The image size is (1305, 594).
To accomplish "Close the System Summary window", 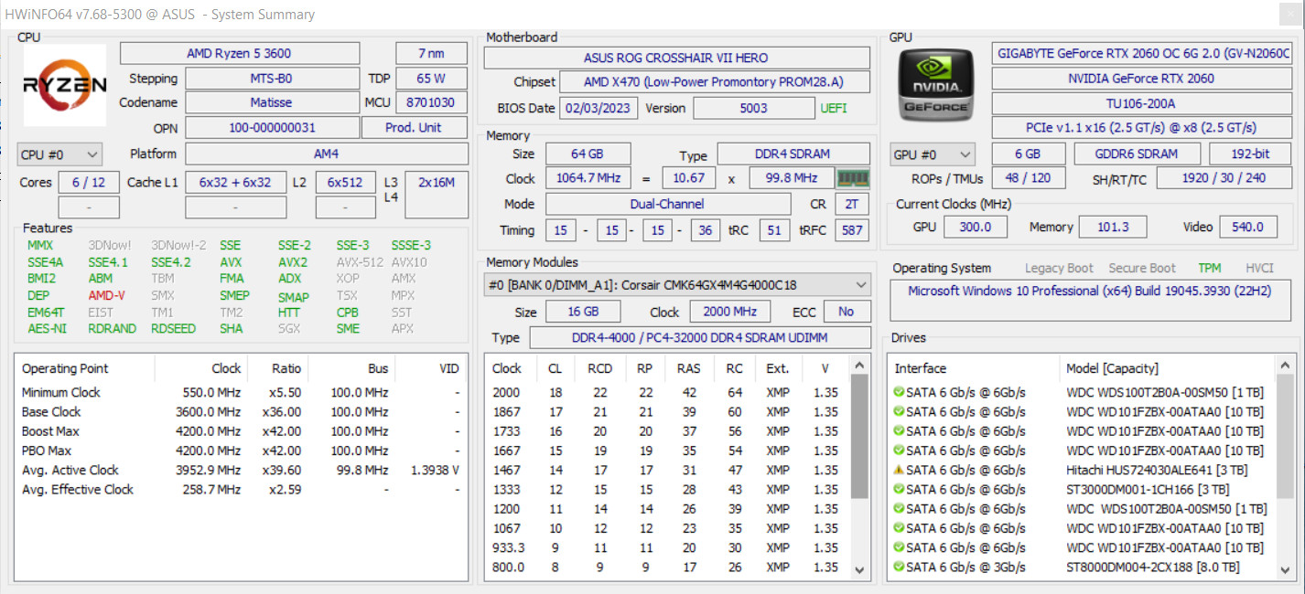I will coord(1286,14).
